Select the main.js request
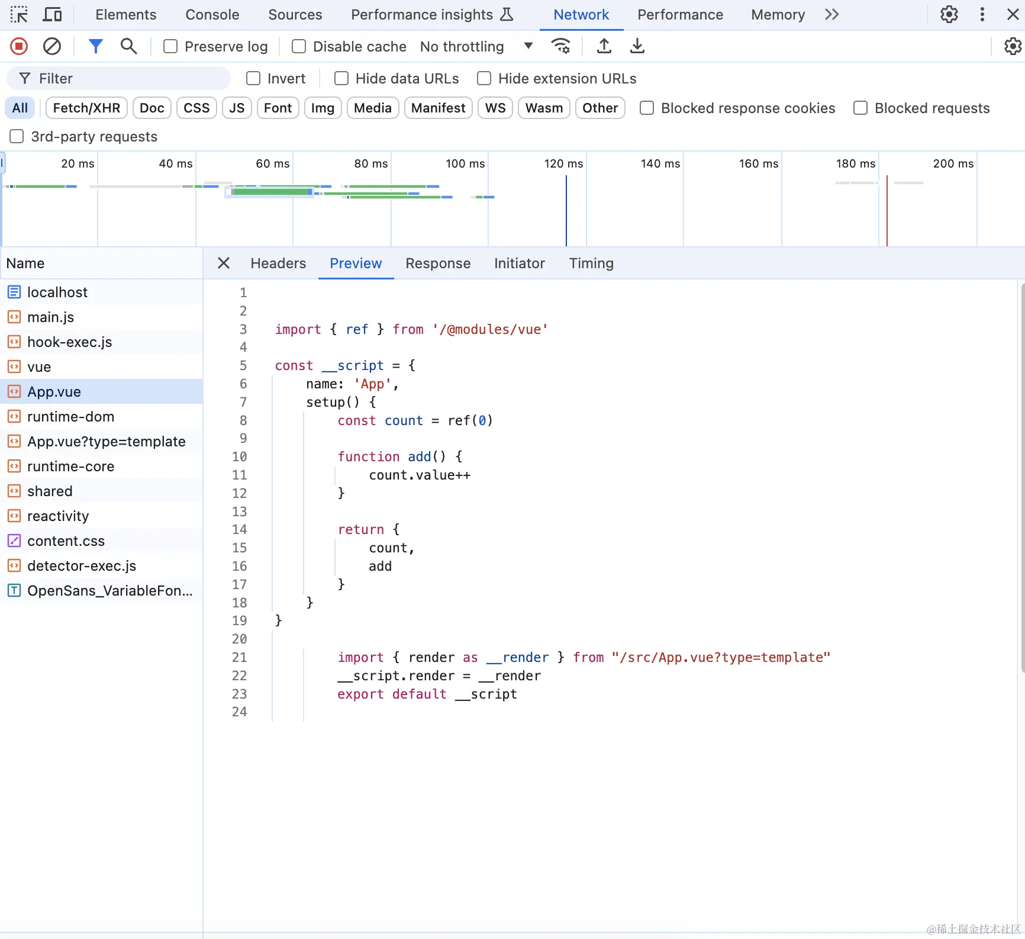 [50, 317]
